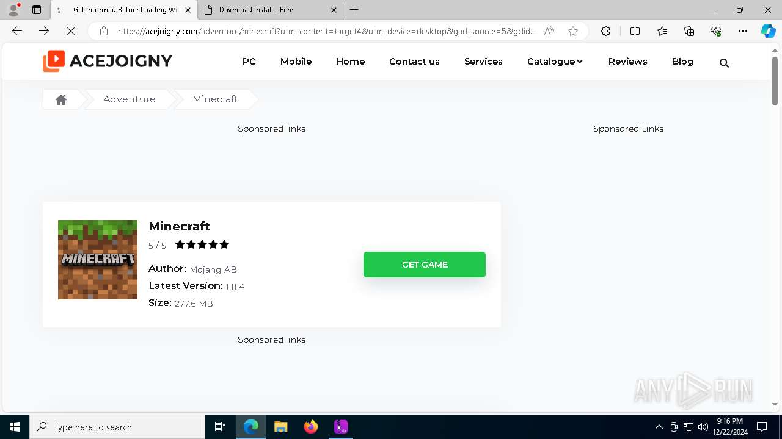The image size is (782, 439).
Task: Open the notification center icon
Action: pyautogui.click(x=762, y=427)
